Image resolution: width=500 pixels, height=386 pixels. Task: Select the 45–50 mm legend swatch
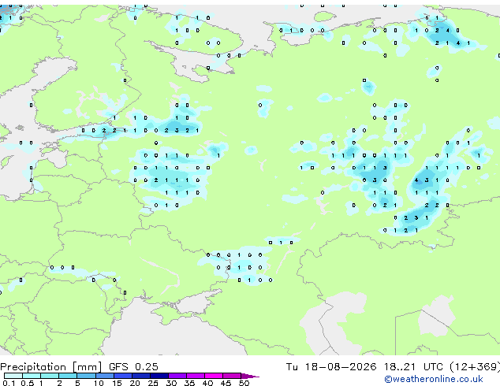232,376
